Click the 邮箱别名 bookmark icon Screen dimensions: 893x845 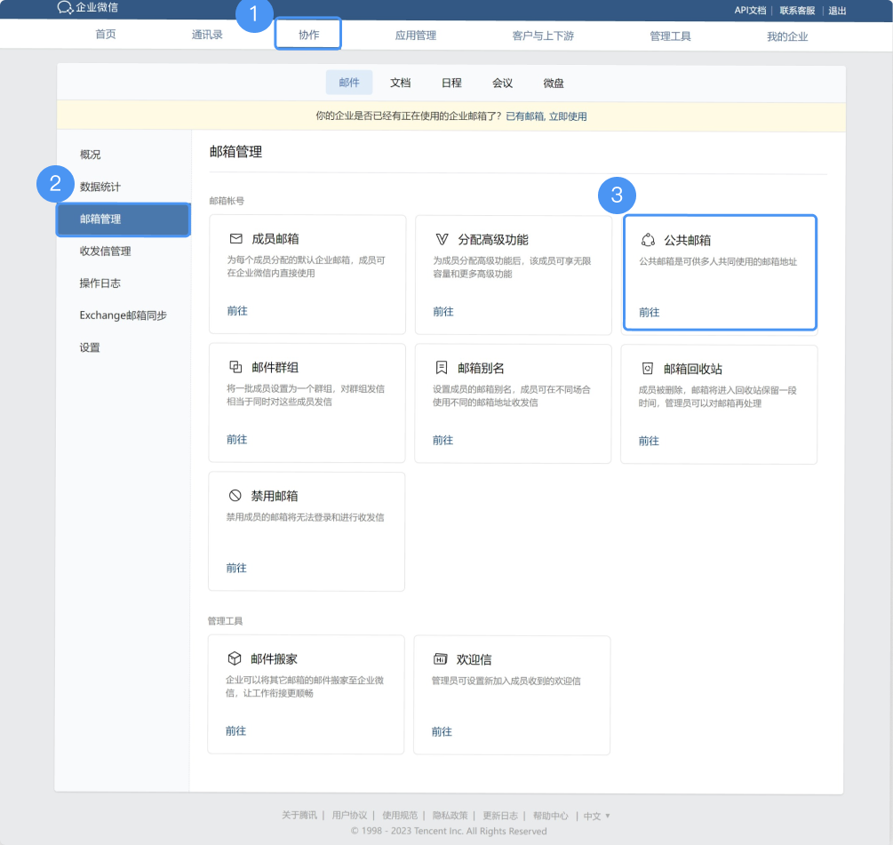(x=442, y=368)
